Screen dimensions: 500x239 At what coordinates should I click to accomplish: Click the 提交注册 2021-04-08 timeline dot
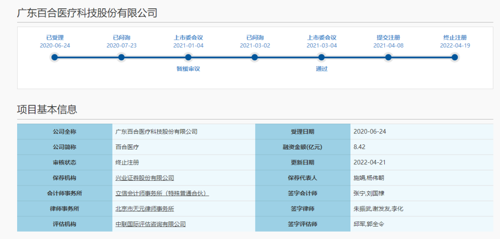tap(388, 58)
